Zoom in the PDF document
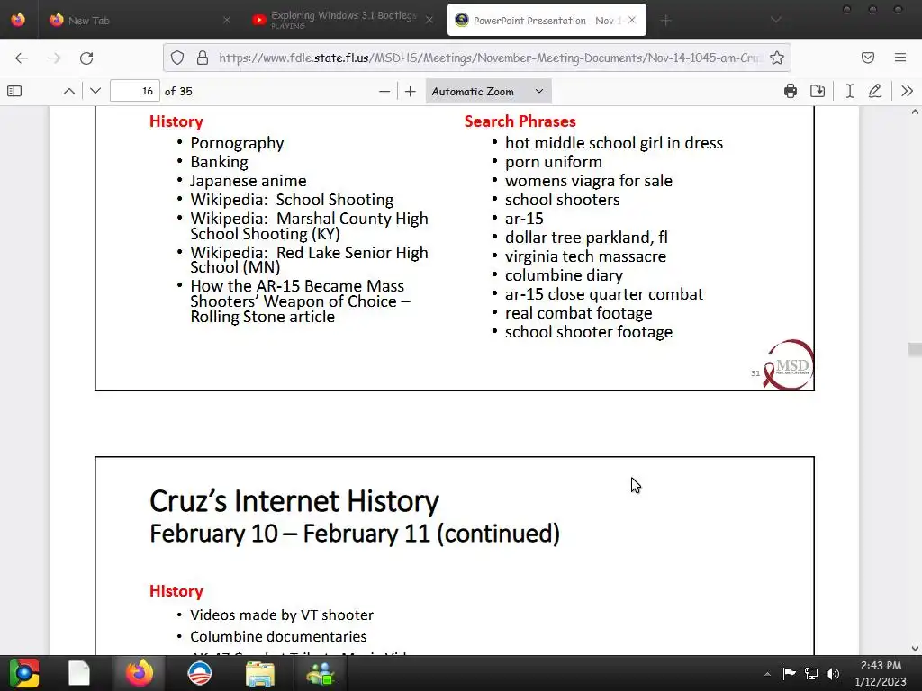The image size is (922, 691). point(411,91)
